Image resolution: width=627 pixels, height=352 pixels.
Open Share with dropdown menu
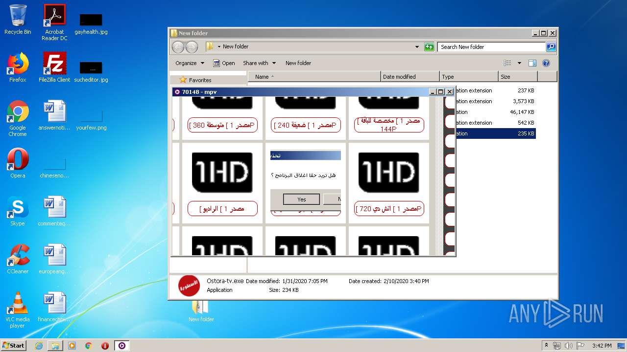pyautogui.click(x=259, y=63)
